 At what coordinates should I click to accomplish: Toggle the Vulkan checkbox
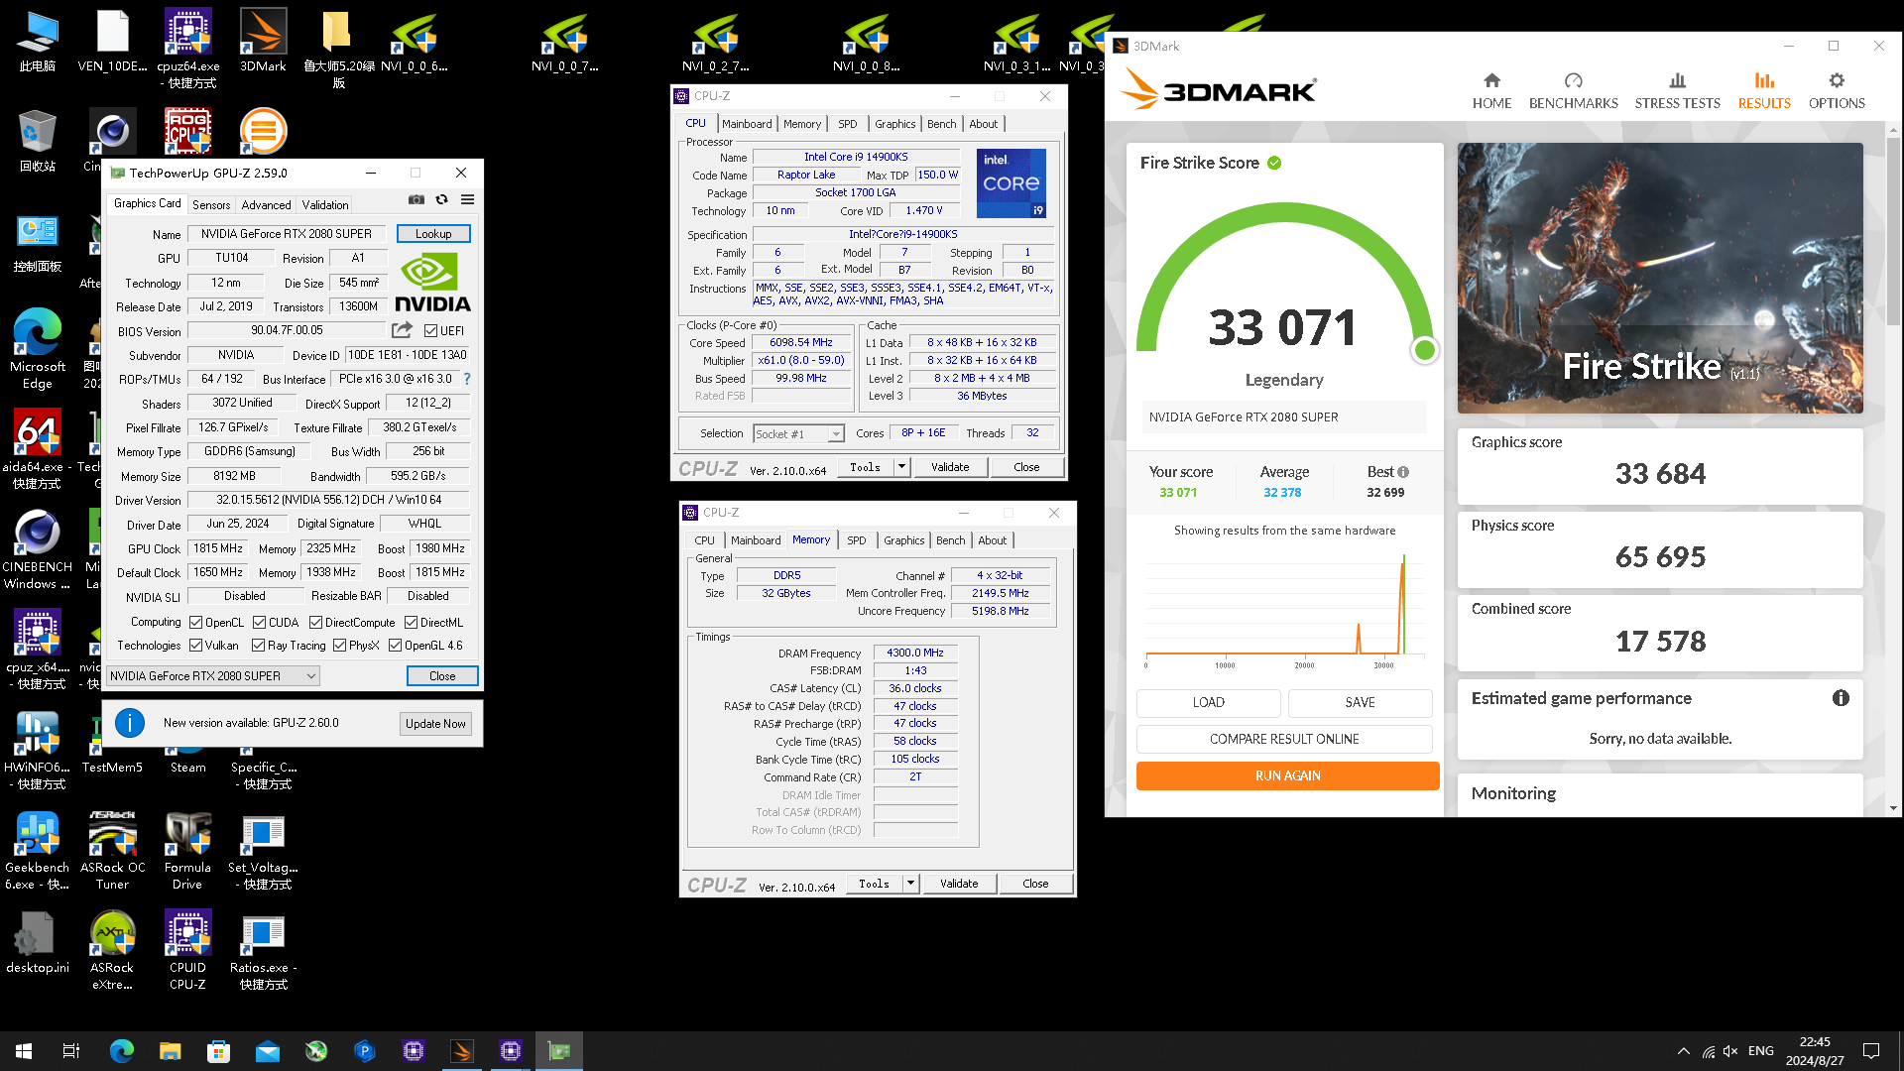point(196,646)
